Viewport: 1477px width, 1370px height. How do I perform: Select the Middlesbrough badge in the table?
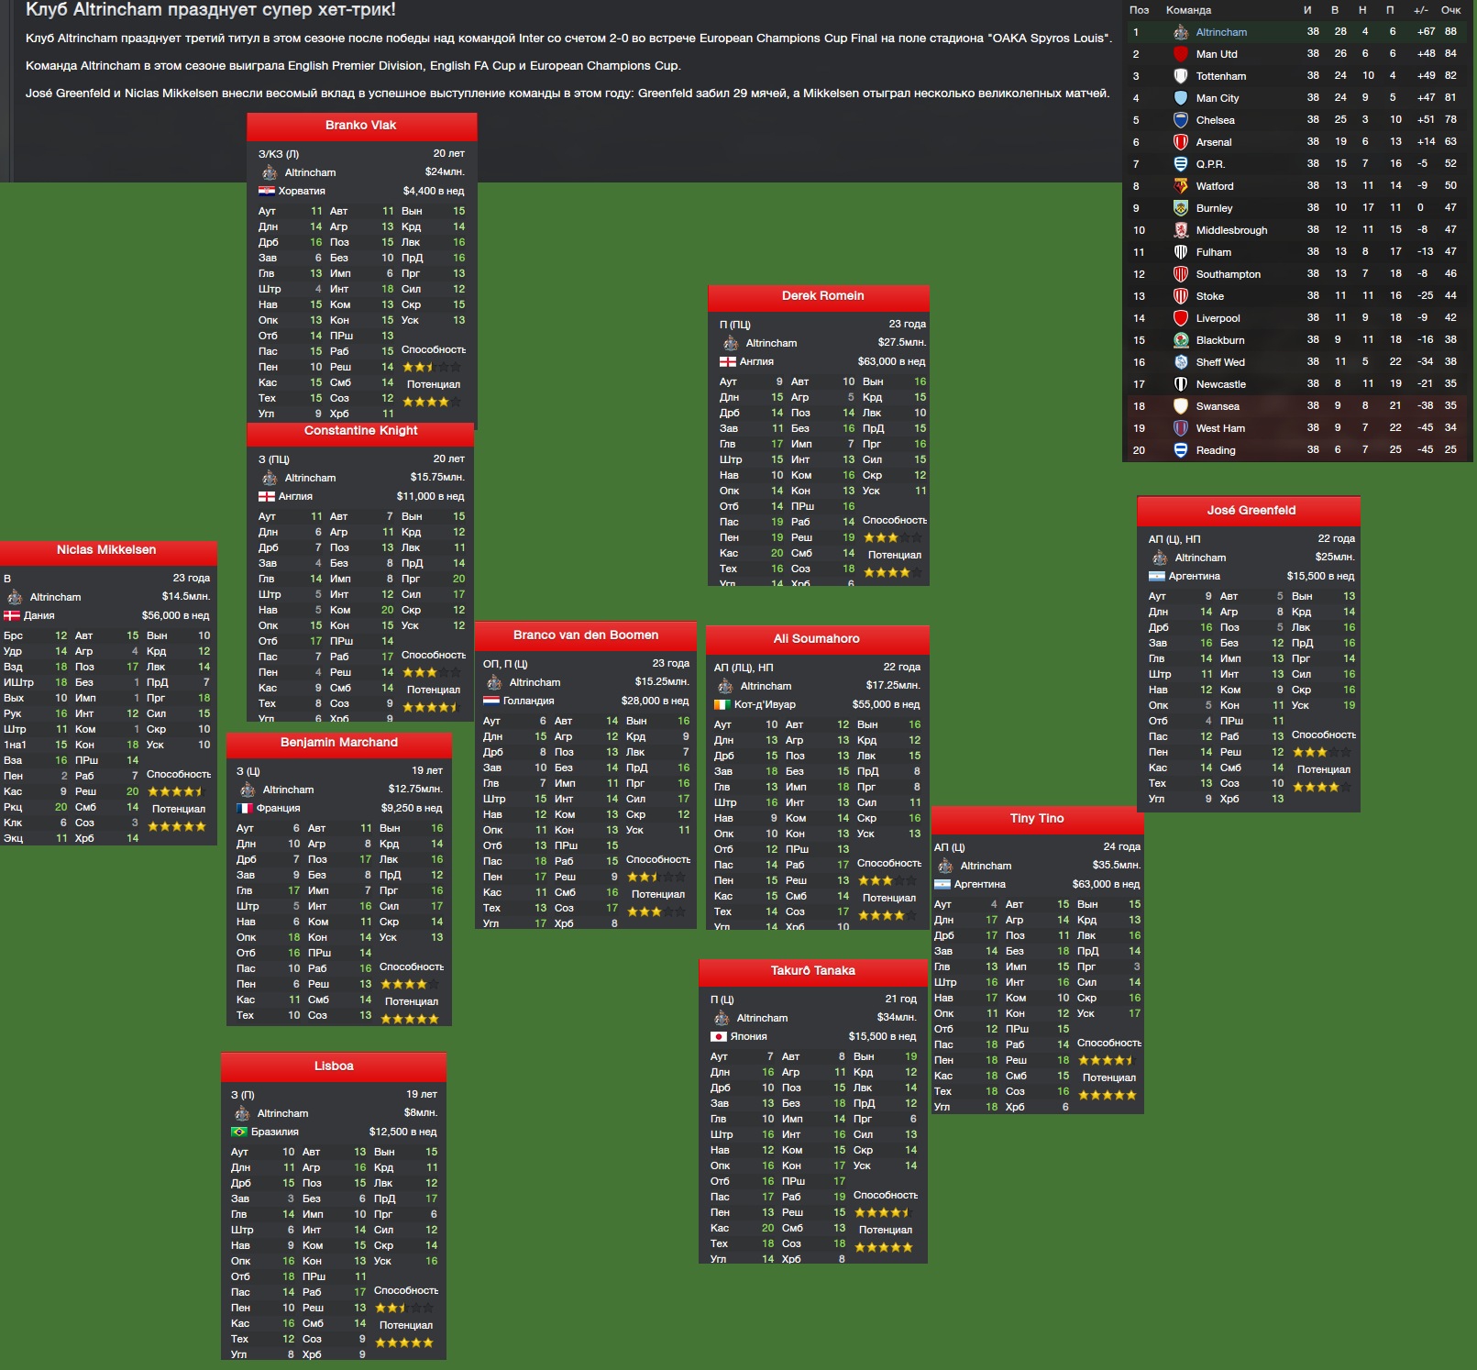pyautogui.click(x=1181, y=230)
